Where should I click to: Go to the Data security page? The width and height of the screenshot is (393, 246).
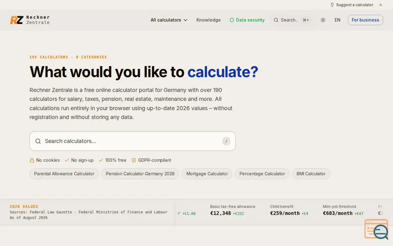(x=247, y=20)
